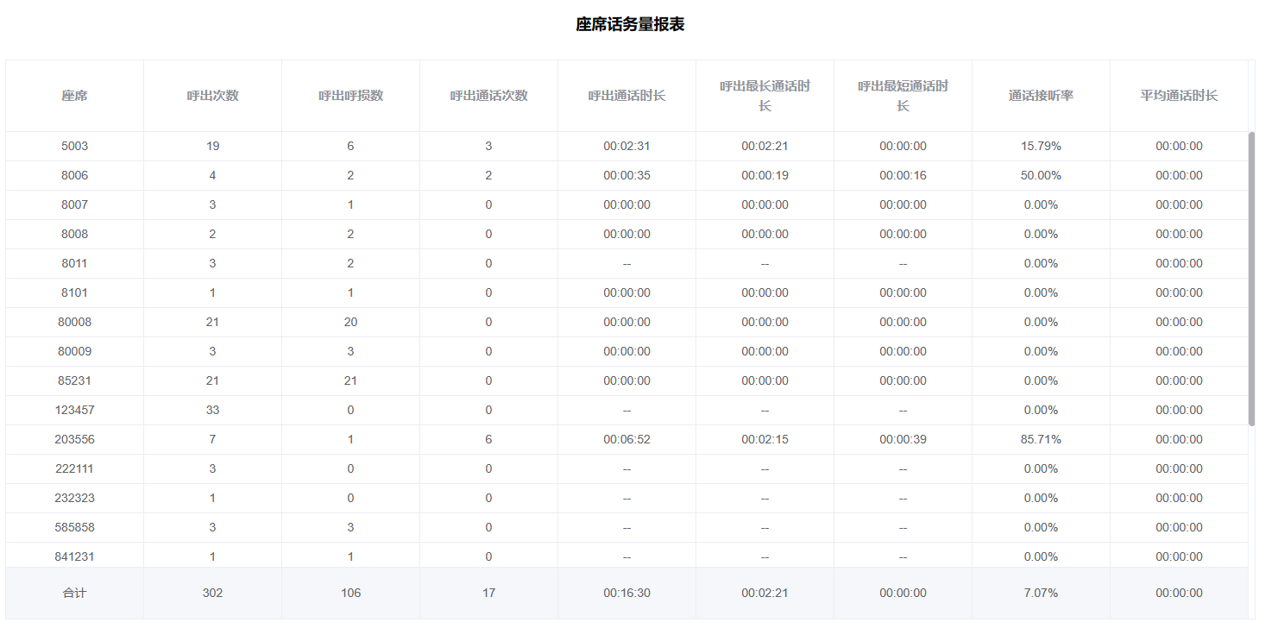Click the 平均通话时长 value for seat 841231
The width and height of the screenshot is (1278, 641).
[x=1179, y=557]
